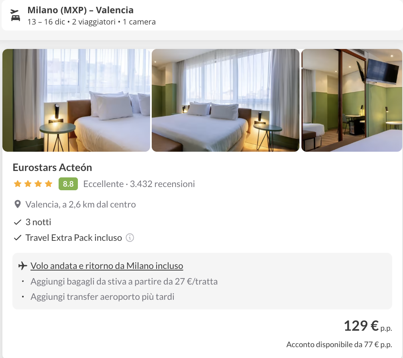Open the first bedroom photo thumbnail
Screen dimensions: 403x358
(76, 100)
